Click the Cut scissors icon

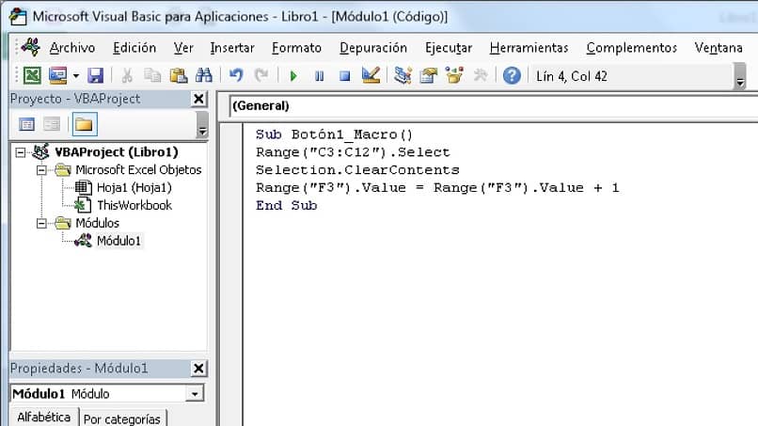point(127,75)
